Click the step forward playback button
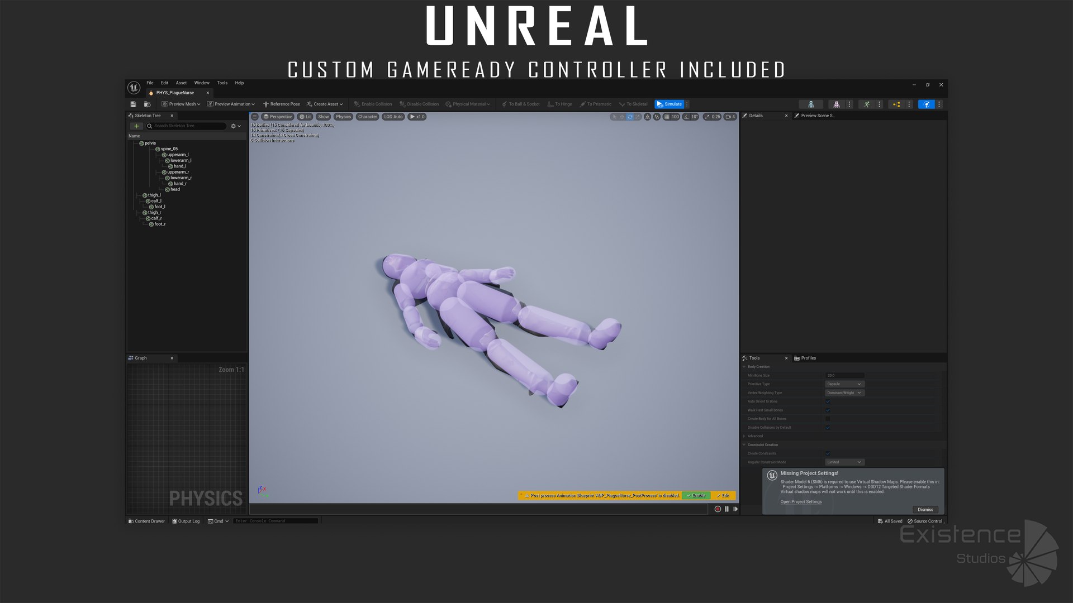Screen dimensions: 1073x603 tap(735, 509)
